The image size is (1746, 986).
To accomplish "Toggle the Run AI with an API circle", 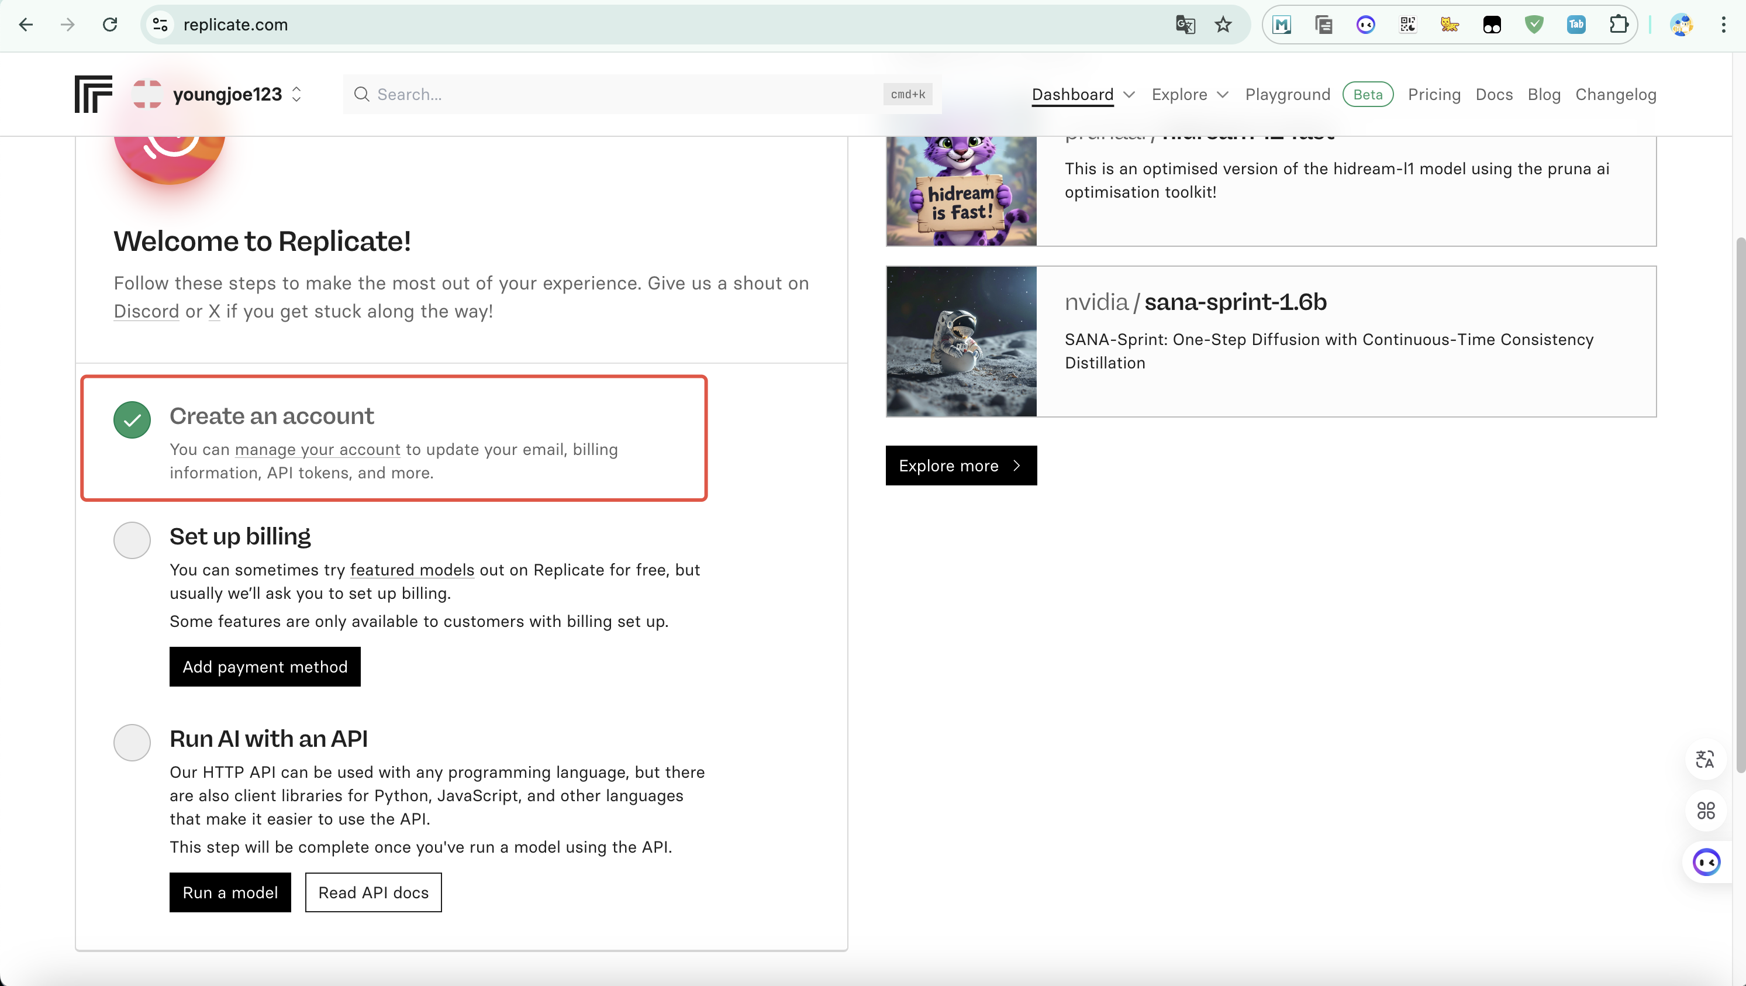I will 132,742.
